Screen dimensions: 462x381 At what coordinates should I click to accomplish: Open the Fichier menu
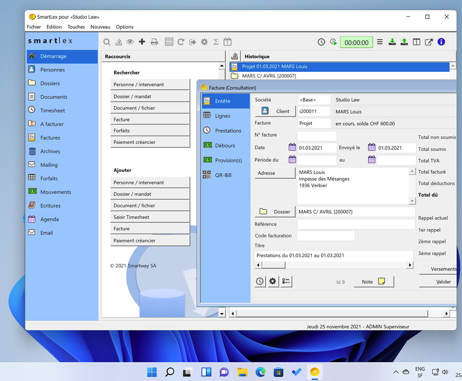(x=34, y=27)
